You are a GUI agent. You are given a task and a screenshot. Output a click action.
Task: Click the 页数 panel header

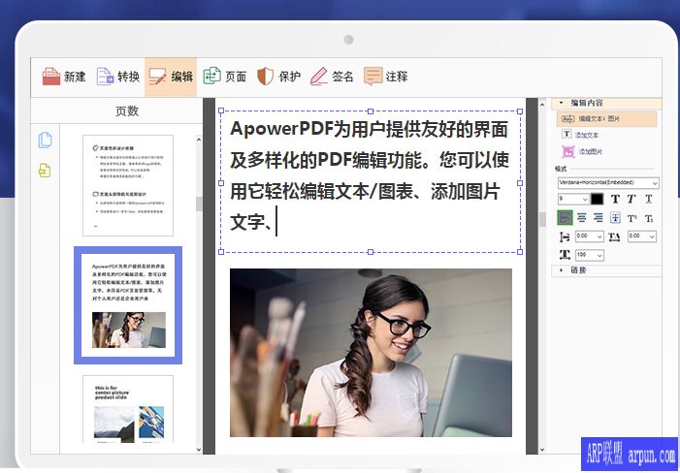(x=127, y=111)
